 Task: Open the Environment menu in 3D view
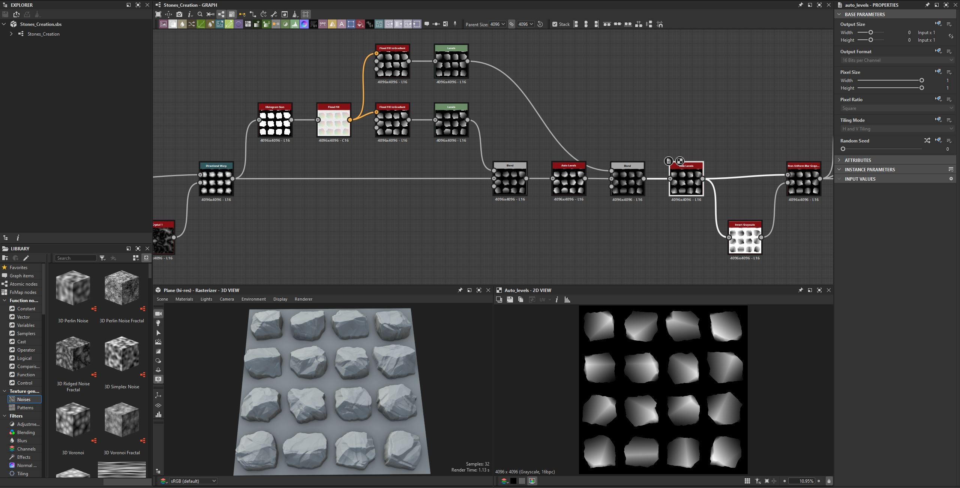253,299
